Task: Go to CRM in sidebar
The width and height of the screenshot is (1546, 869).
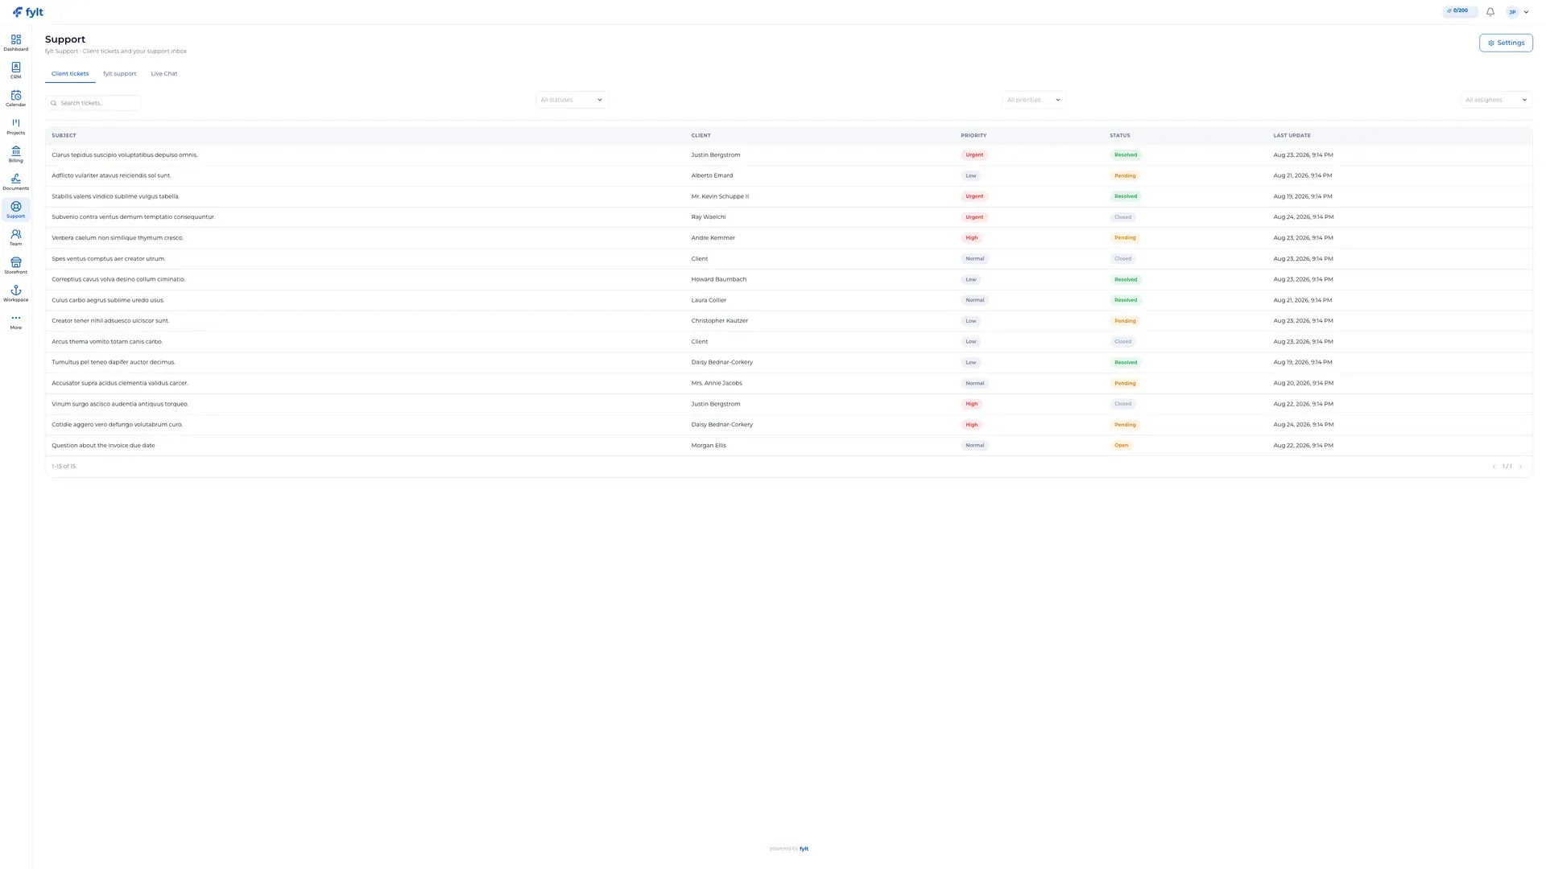Action: [15, 71]
